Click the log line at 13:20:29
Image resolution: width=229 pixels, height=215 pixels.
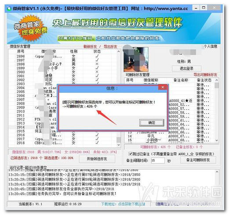pyautogui.click(x=74, y=179)
